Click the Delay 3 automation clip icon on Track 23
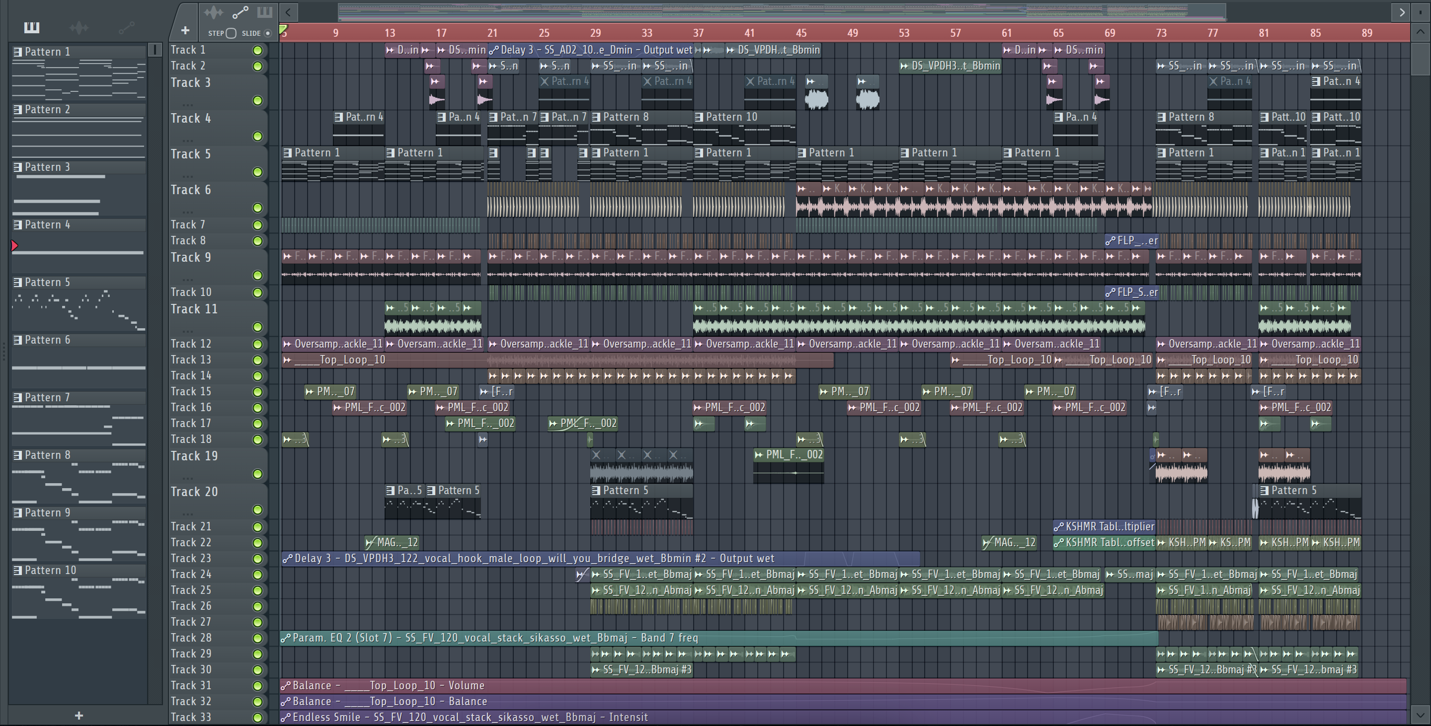The height and width of the screenshot is (726, 1431). point(287,559)
